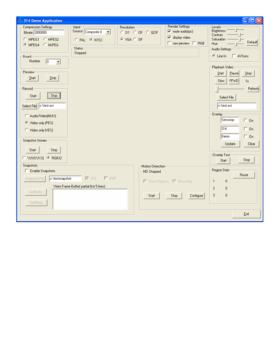Select the MPEG1 compression option
The width and height of the screenshot is (277, 359).
(x=25, y=39)
